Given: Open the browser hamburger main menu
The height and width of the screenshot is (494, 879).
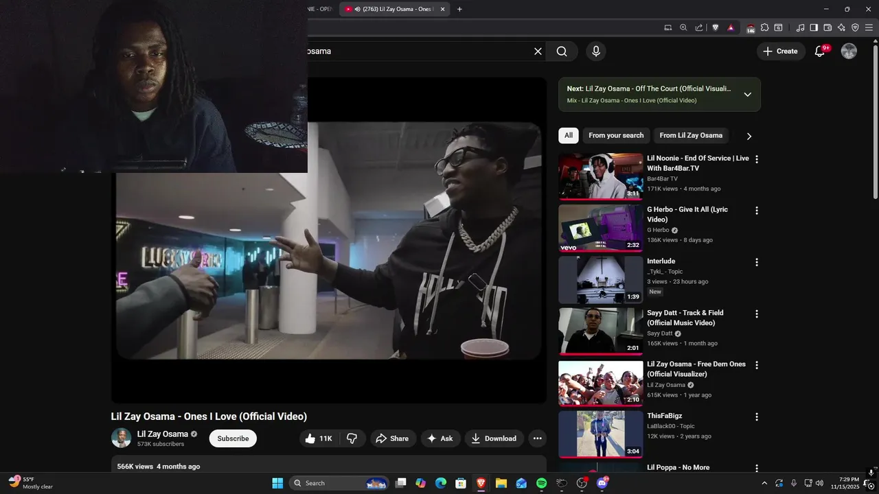Looking at the screenshot, I should click(x=869, y=27).
